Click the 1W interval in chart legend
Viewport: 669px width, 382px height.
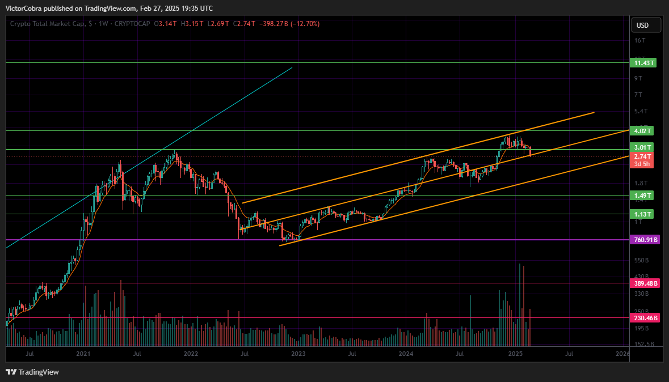point(103,24)
